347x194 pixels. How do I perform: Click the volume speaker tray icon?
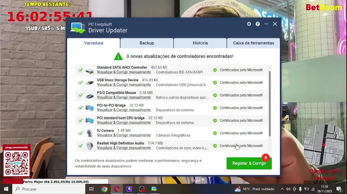[288, 189]
